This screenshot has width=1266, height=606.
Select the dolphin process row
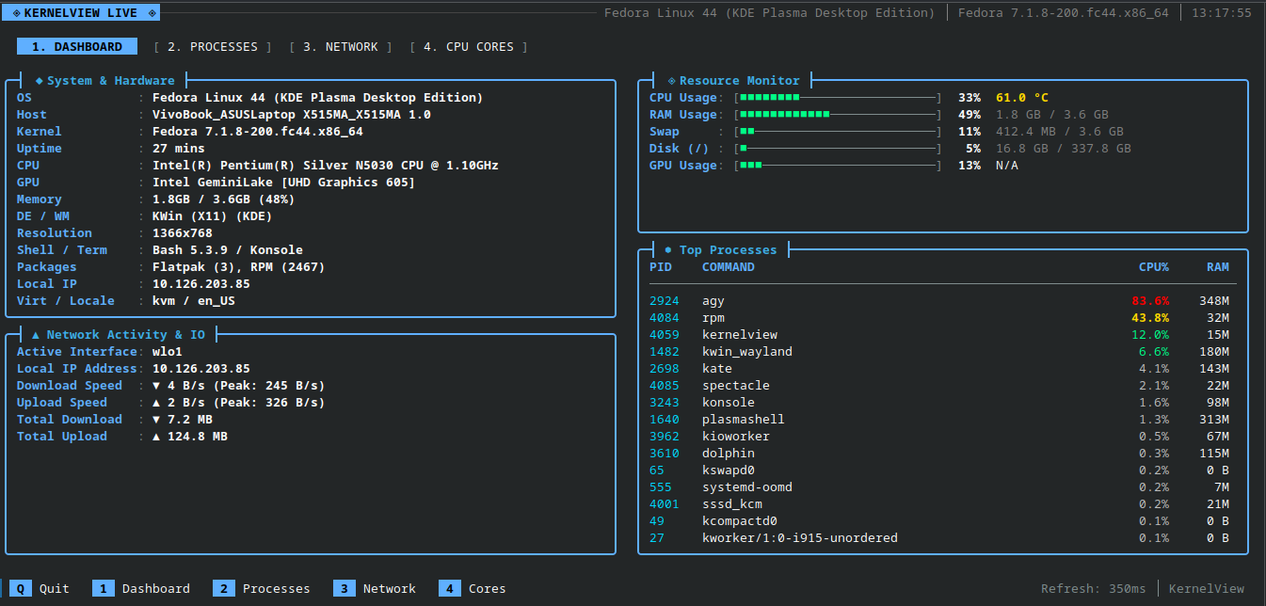tap(939, 453)
